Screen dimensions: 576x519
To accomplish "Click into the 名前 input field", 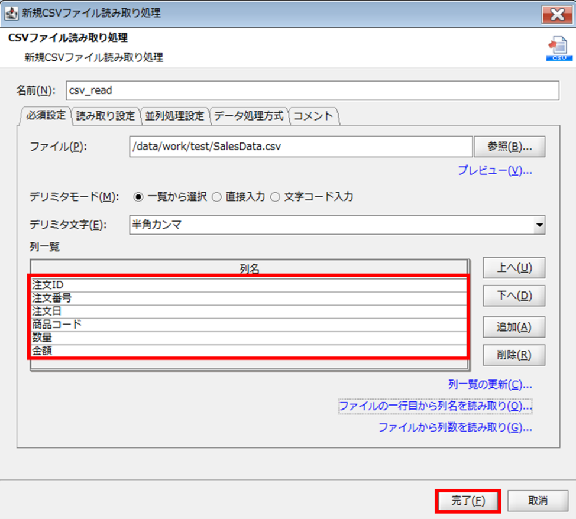I will [x=312, y=91].
